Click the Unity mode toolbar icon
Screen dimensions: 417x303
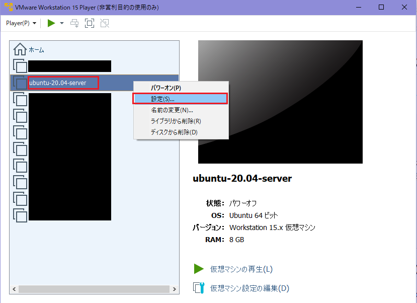pos(105,24)
